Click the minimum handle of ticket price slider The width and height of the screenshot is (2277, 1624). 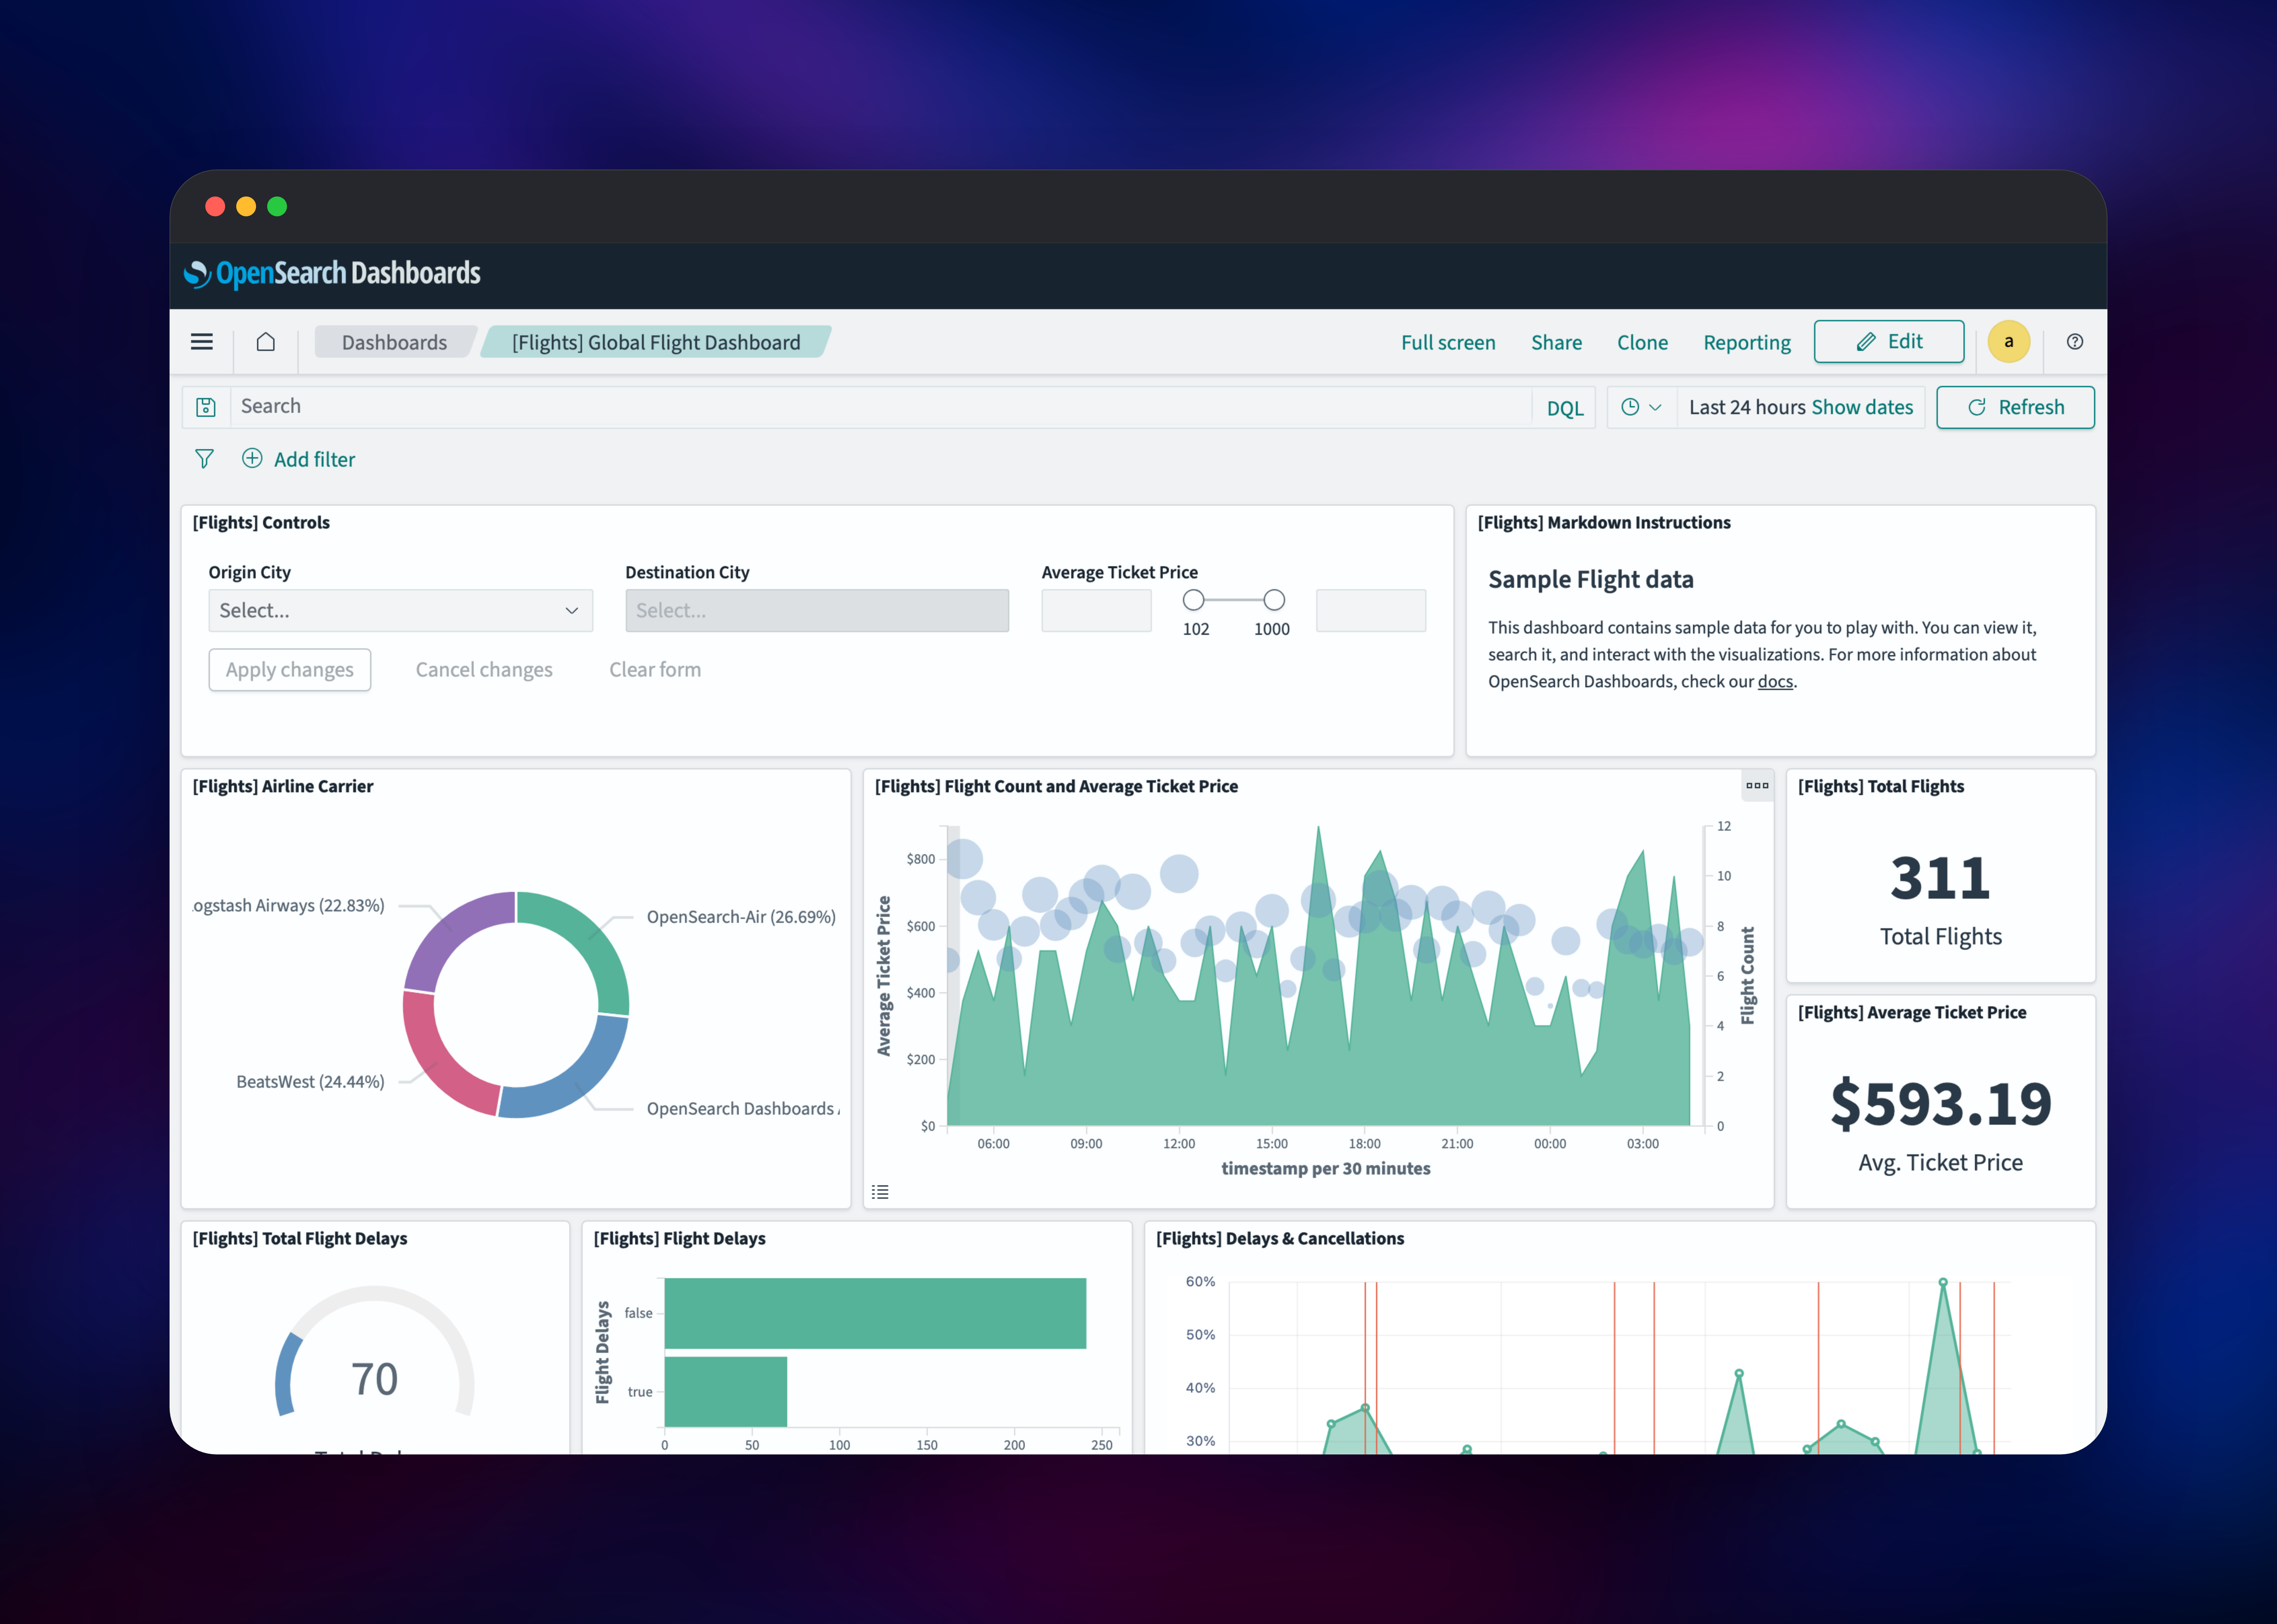pos(1193,600)
